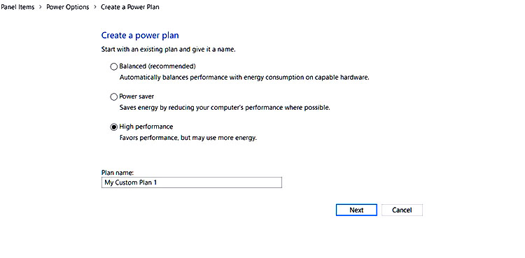Image resolution: width=525 pixels, height=258 pixels.
Task: Click the 'Plan name:' field label
Action: point(118,173)
